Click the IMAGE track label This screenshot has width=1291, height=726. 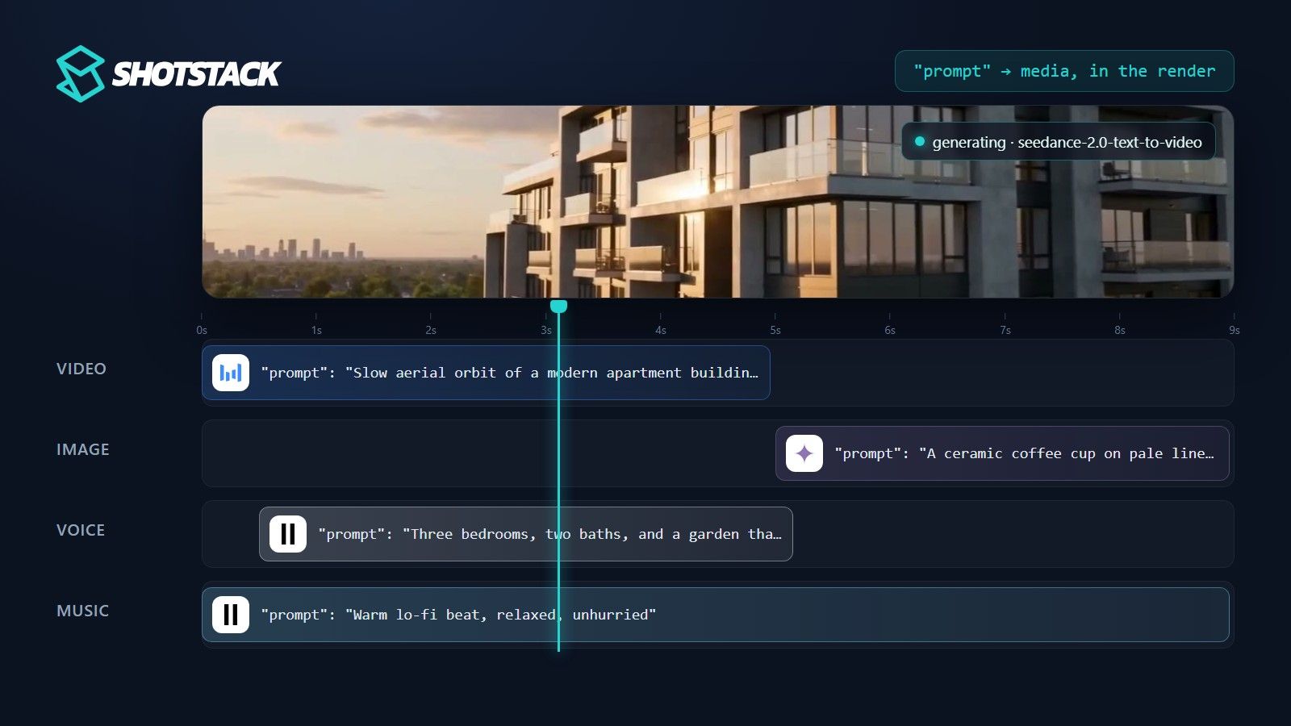tap(83, 449)
